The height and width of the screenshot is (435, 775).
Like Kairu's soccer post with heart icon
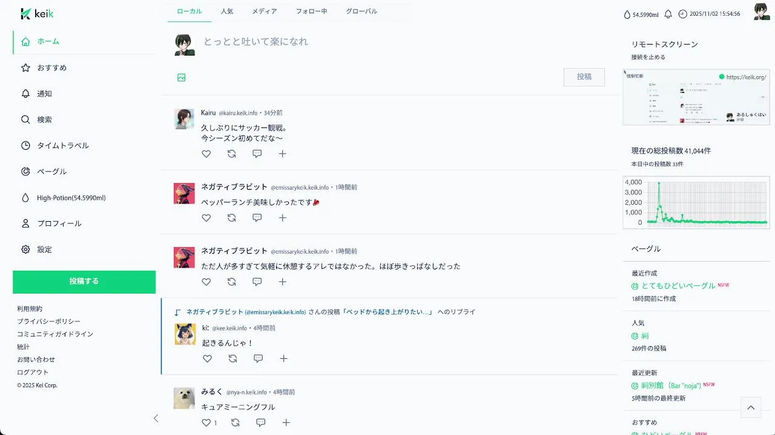206,154
